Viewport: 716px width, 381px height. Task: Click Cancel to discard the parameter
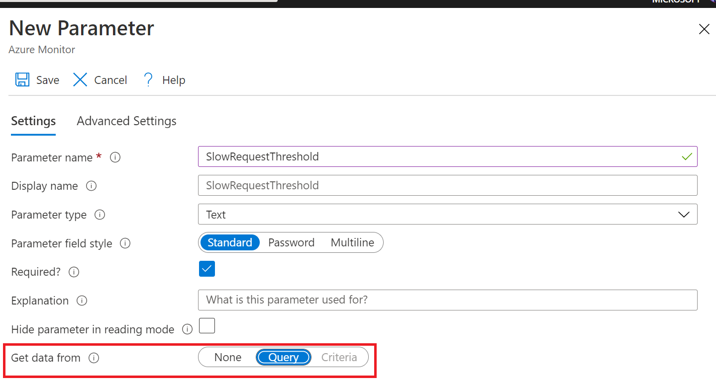(x=100, y=79)
